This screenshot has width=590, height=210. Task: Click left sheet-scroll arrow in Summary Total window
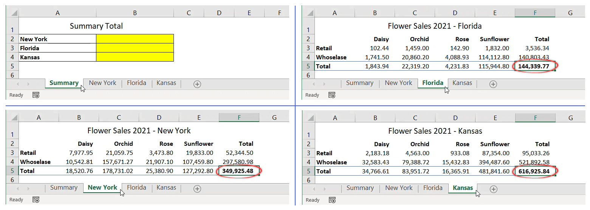[17, 84]
